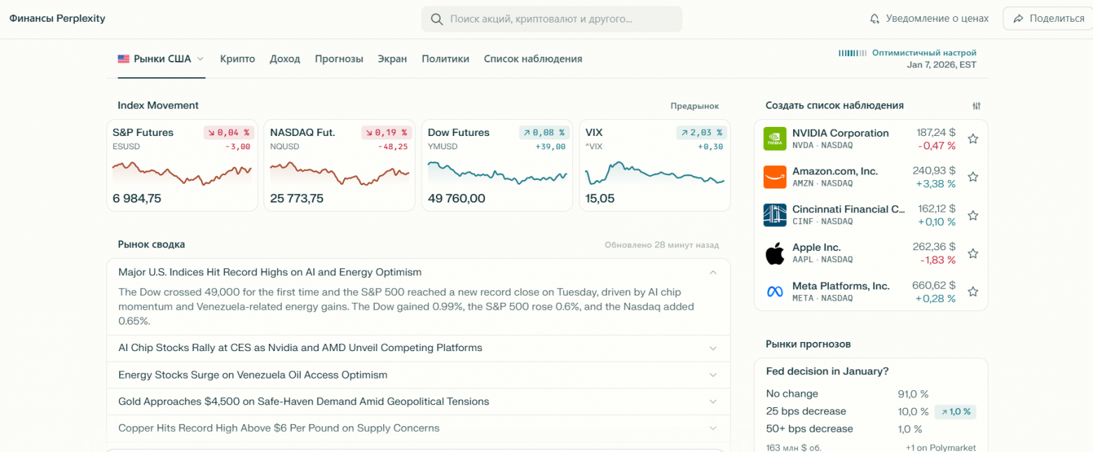
Task: Click the NVIDIA logo icon in watchlist
Action: 775,139
